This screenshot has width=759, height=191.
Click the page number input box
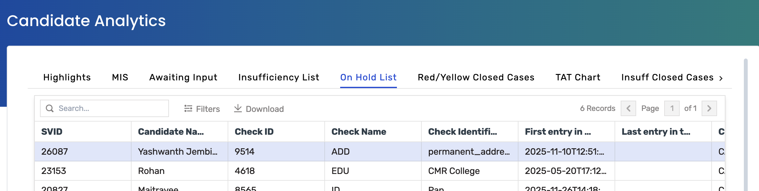pyautogui.click(x=672, y=108)
